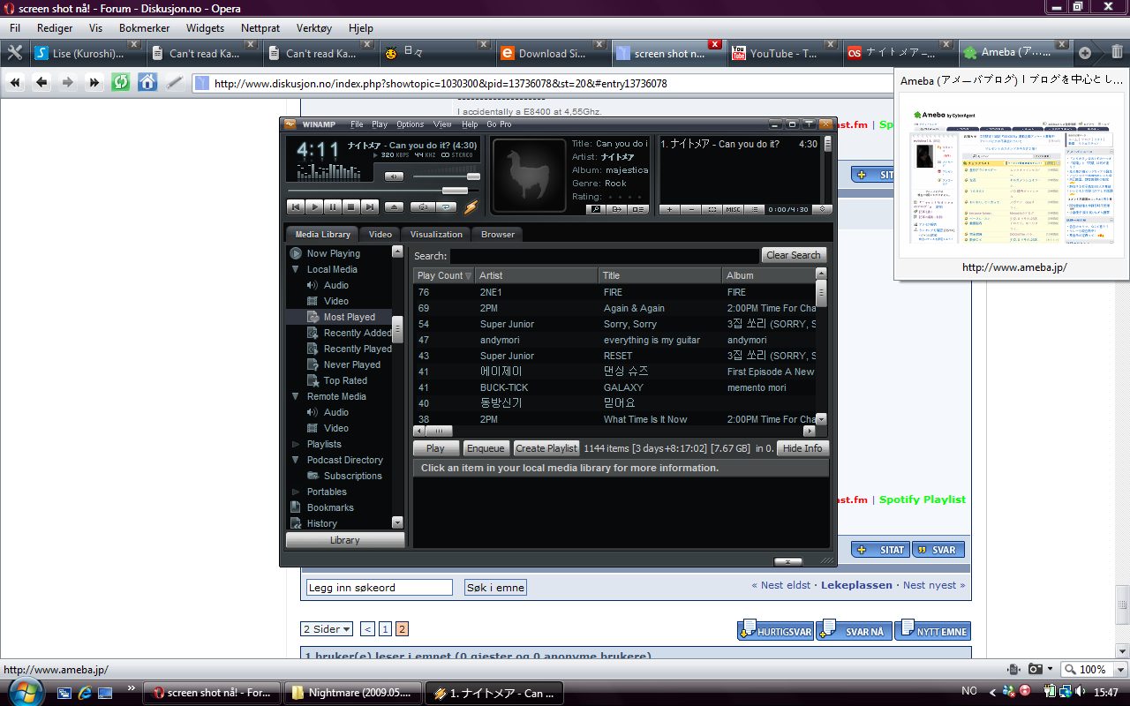Click the Clear Search button

point(794,255)
